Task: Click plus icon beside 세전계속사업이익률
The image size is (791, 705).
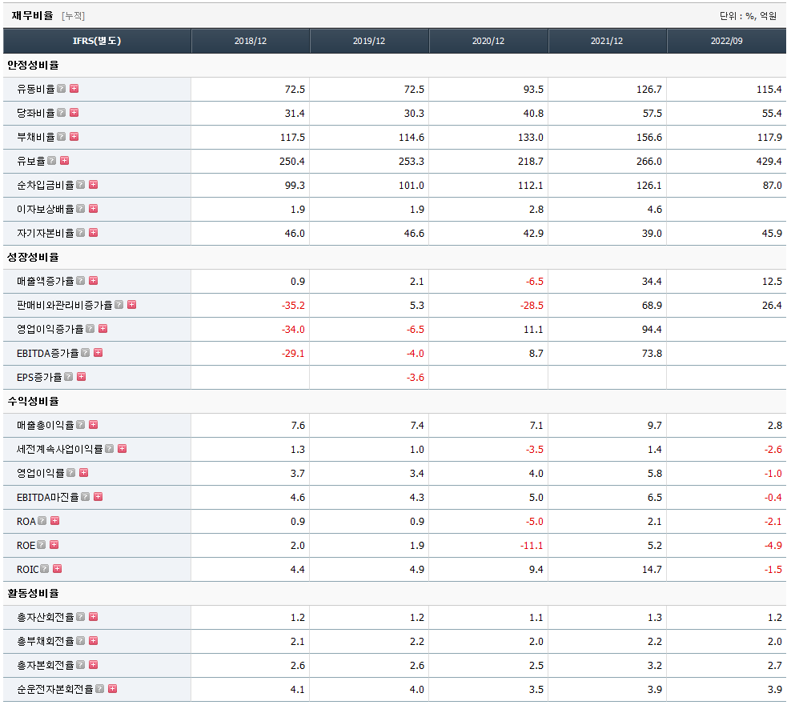Action: [x=122, y=449]
